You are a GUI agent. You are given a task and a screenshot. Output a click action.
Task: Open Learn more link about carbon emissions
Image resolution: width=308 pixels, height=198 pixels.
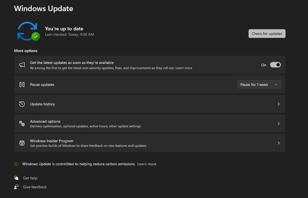147,164
